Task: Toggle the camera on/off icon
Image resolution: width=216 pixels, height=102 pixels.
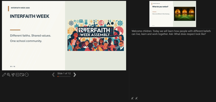Action: click(x=22, y=75)
